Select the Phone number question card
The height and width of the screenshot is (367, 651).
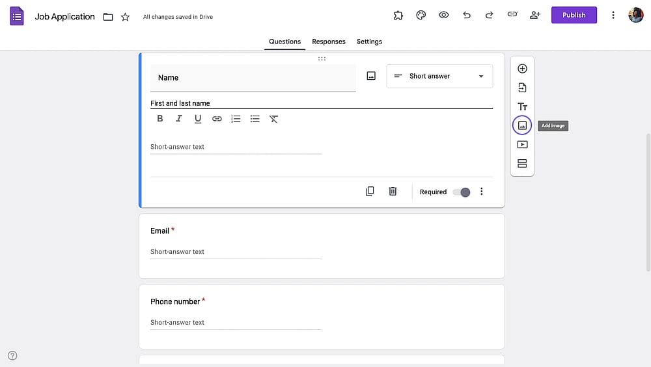pyautogui.click(x=322, y=316)
